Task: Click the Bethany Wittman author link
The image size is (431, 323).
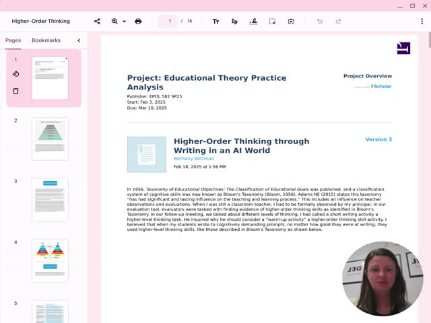Action: point(194,159)
